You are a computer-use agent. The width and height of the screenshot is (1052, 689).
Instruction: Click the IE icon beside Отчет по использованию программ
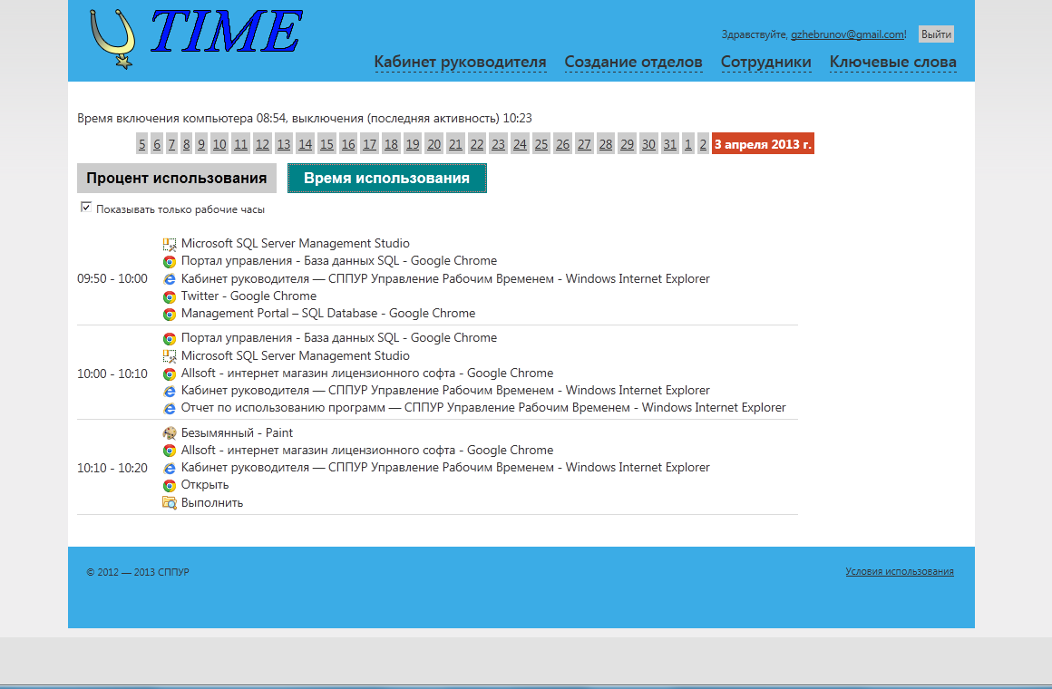[x=170, y=407]
